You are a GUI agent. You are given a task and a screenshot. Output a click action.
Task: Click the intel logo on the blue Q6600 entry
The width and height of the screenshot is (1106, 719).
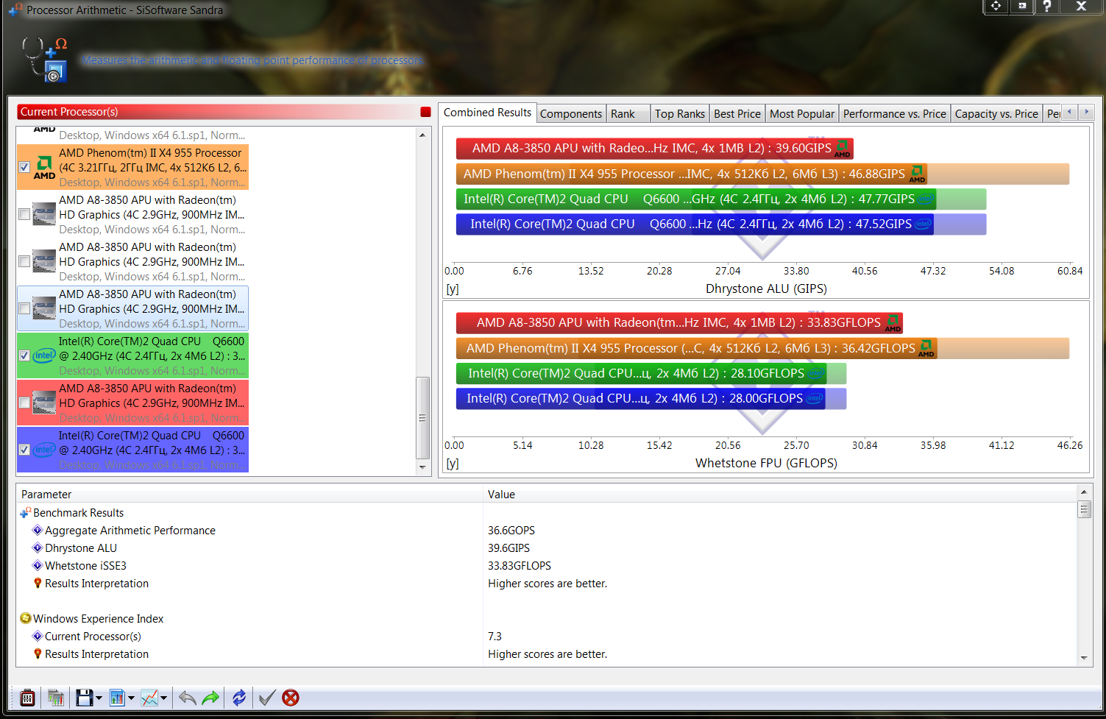click(44, 450)
